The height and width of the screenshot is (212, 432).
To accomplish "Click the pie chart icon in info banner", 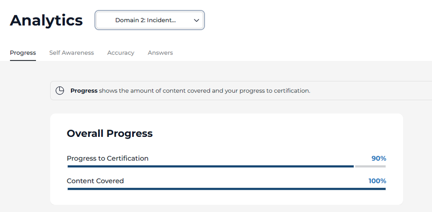I will pos(60,91).
